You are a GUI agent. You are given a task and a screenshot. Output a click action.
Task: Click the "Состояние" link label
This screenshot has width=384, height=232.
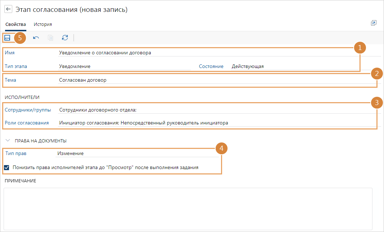coord(211,67)
